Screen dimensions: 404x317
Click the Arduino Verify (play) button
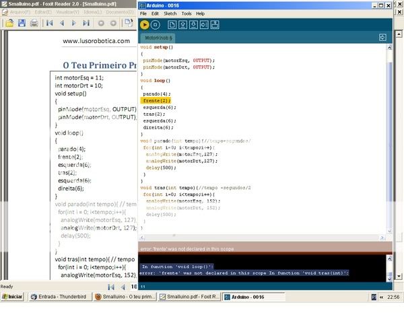click(x=145, y=25)
